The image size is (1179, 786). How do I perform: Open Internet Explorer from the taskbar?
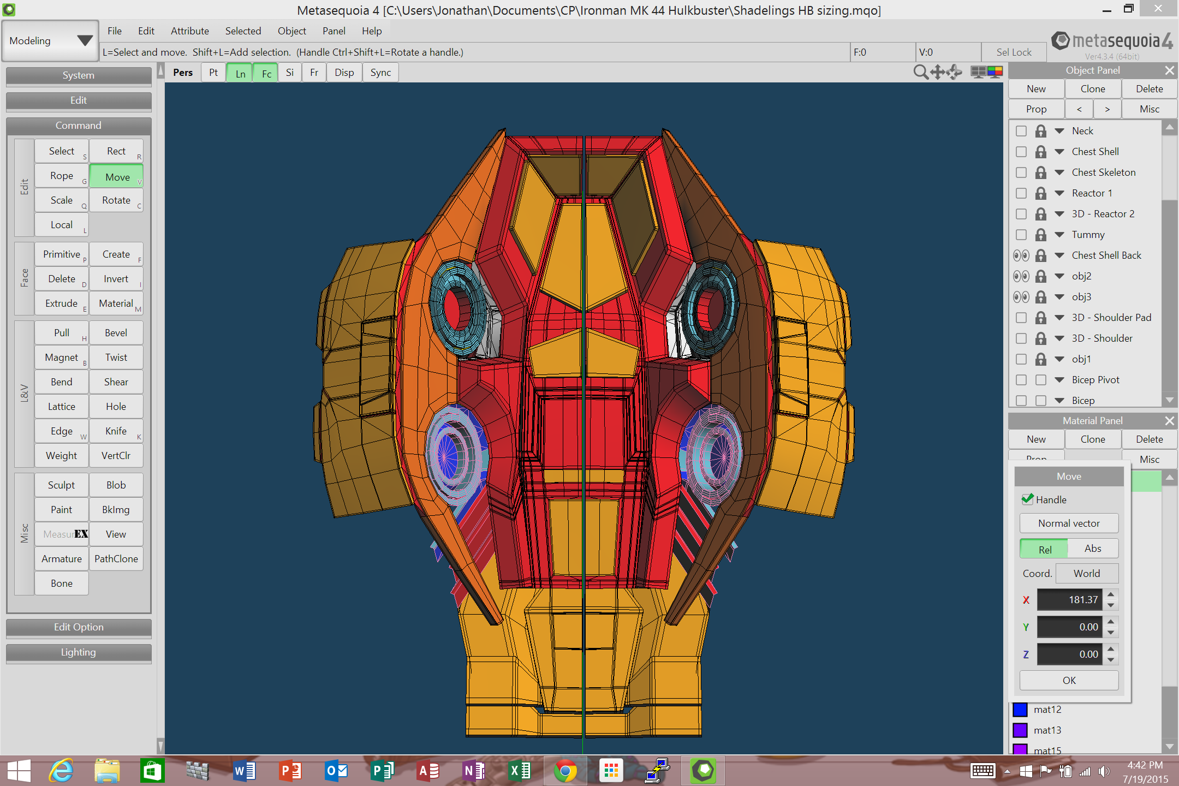61,771
